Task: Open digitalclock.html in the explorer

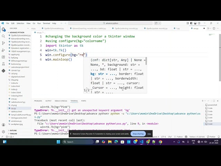Action: pos(18,77)
